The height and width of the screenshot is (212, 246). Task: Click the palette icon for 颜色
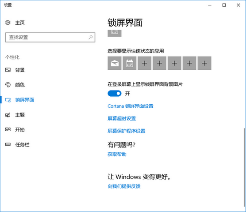(8, 85)
